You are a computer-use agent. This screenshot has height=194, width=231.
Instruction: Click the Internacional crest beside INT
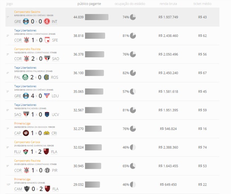click(47, 21)
